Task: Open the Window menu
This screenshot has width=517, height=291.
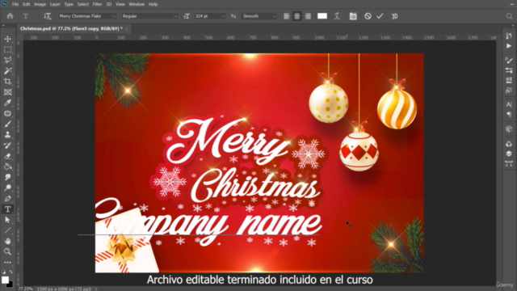Action: coord(137,4)
